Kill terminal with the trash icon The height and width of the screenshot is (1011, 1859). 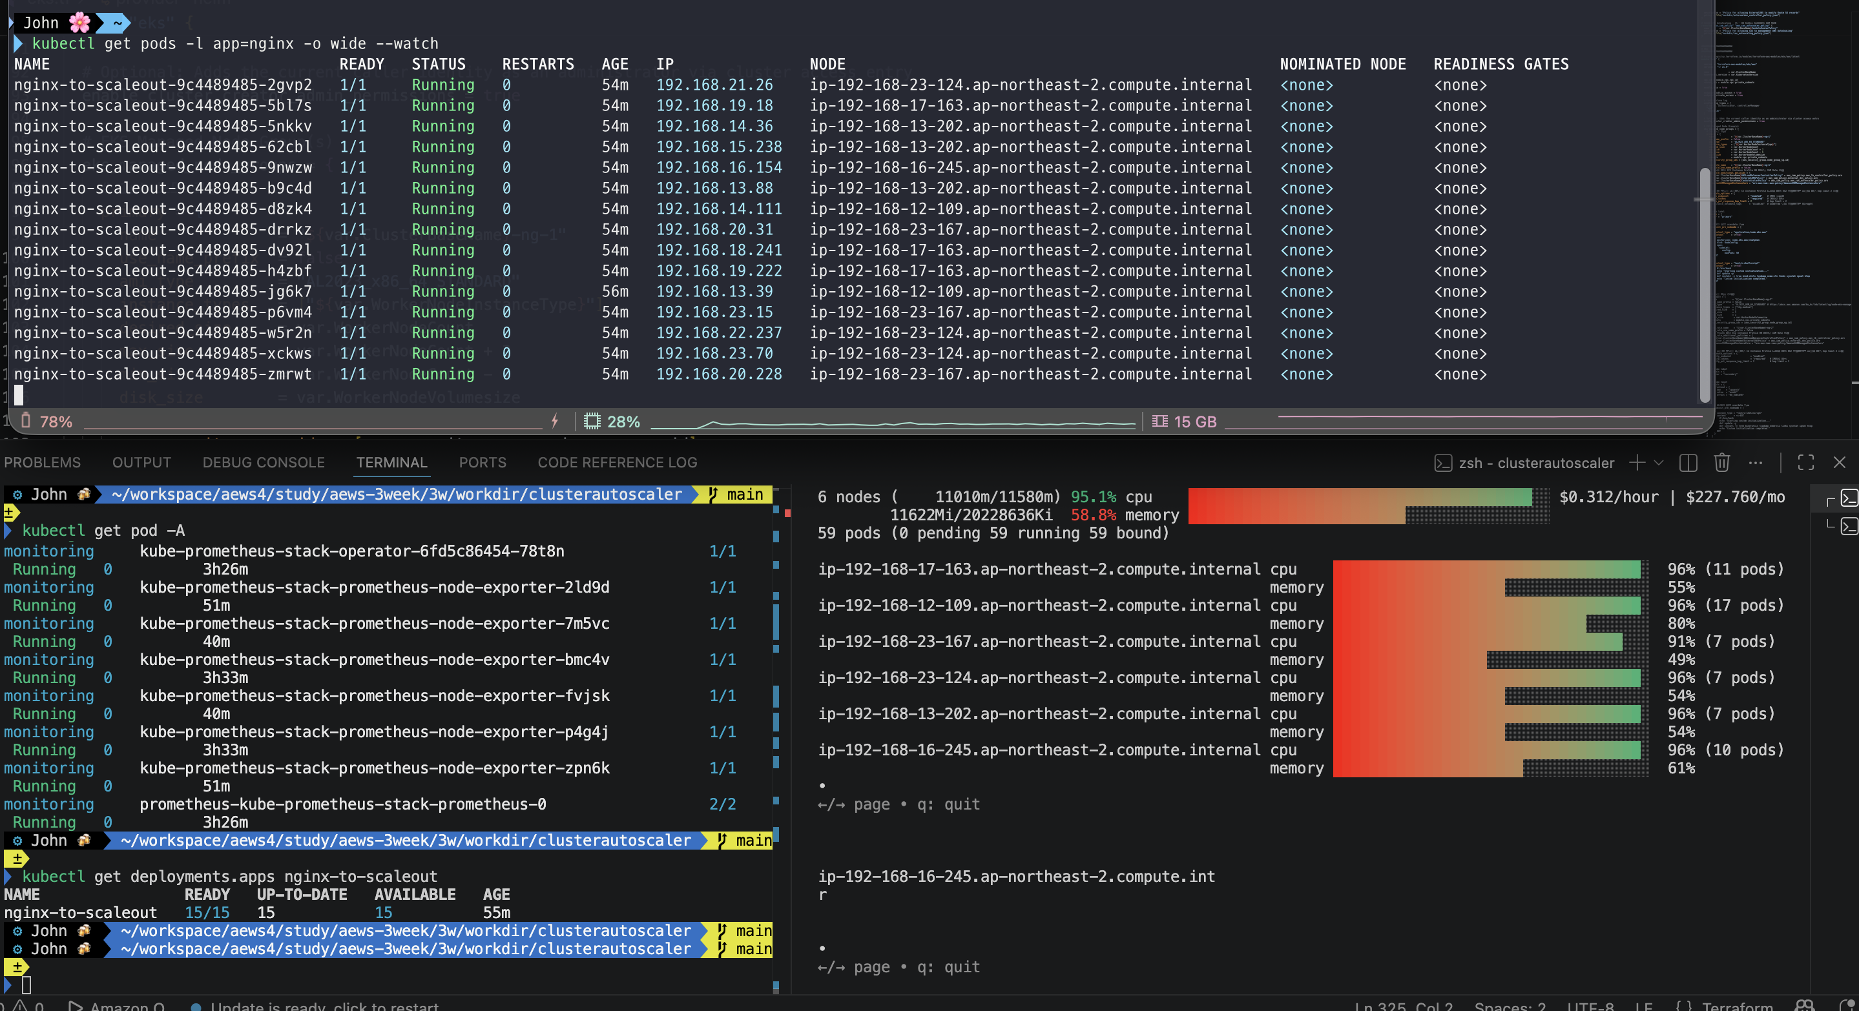tap(1722, 463)
